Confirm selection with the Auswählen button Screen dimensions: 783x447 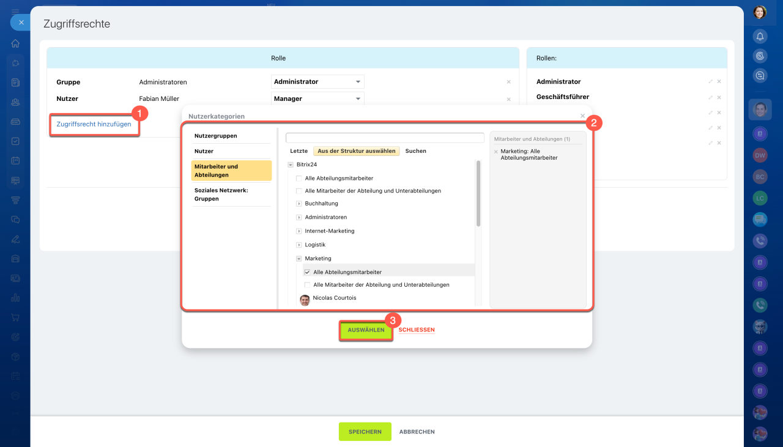(x=366, y=330)
